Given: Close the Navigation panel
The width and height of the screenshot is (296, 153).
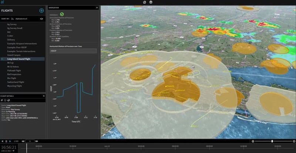Looking at the screenshot, I should pyautogui.click(x=97, y=8).
